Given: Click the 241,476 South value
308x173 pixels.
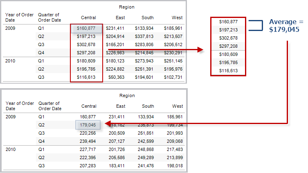Looking at the screenshot, I should (146, 166).
